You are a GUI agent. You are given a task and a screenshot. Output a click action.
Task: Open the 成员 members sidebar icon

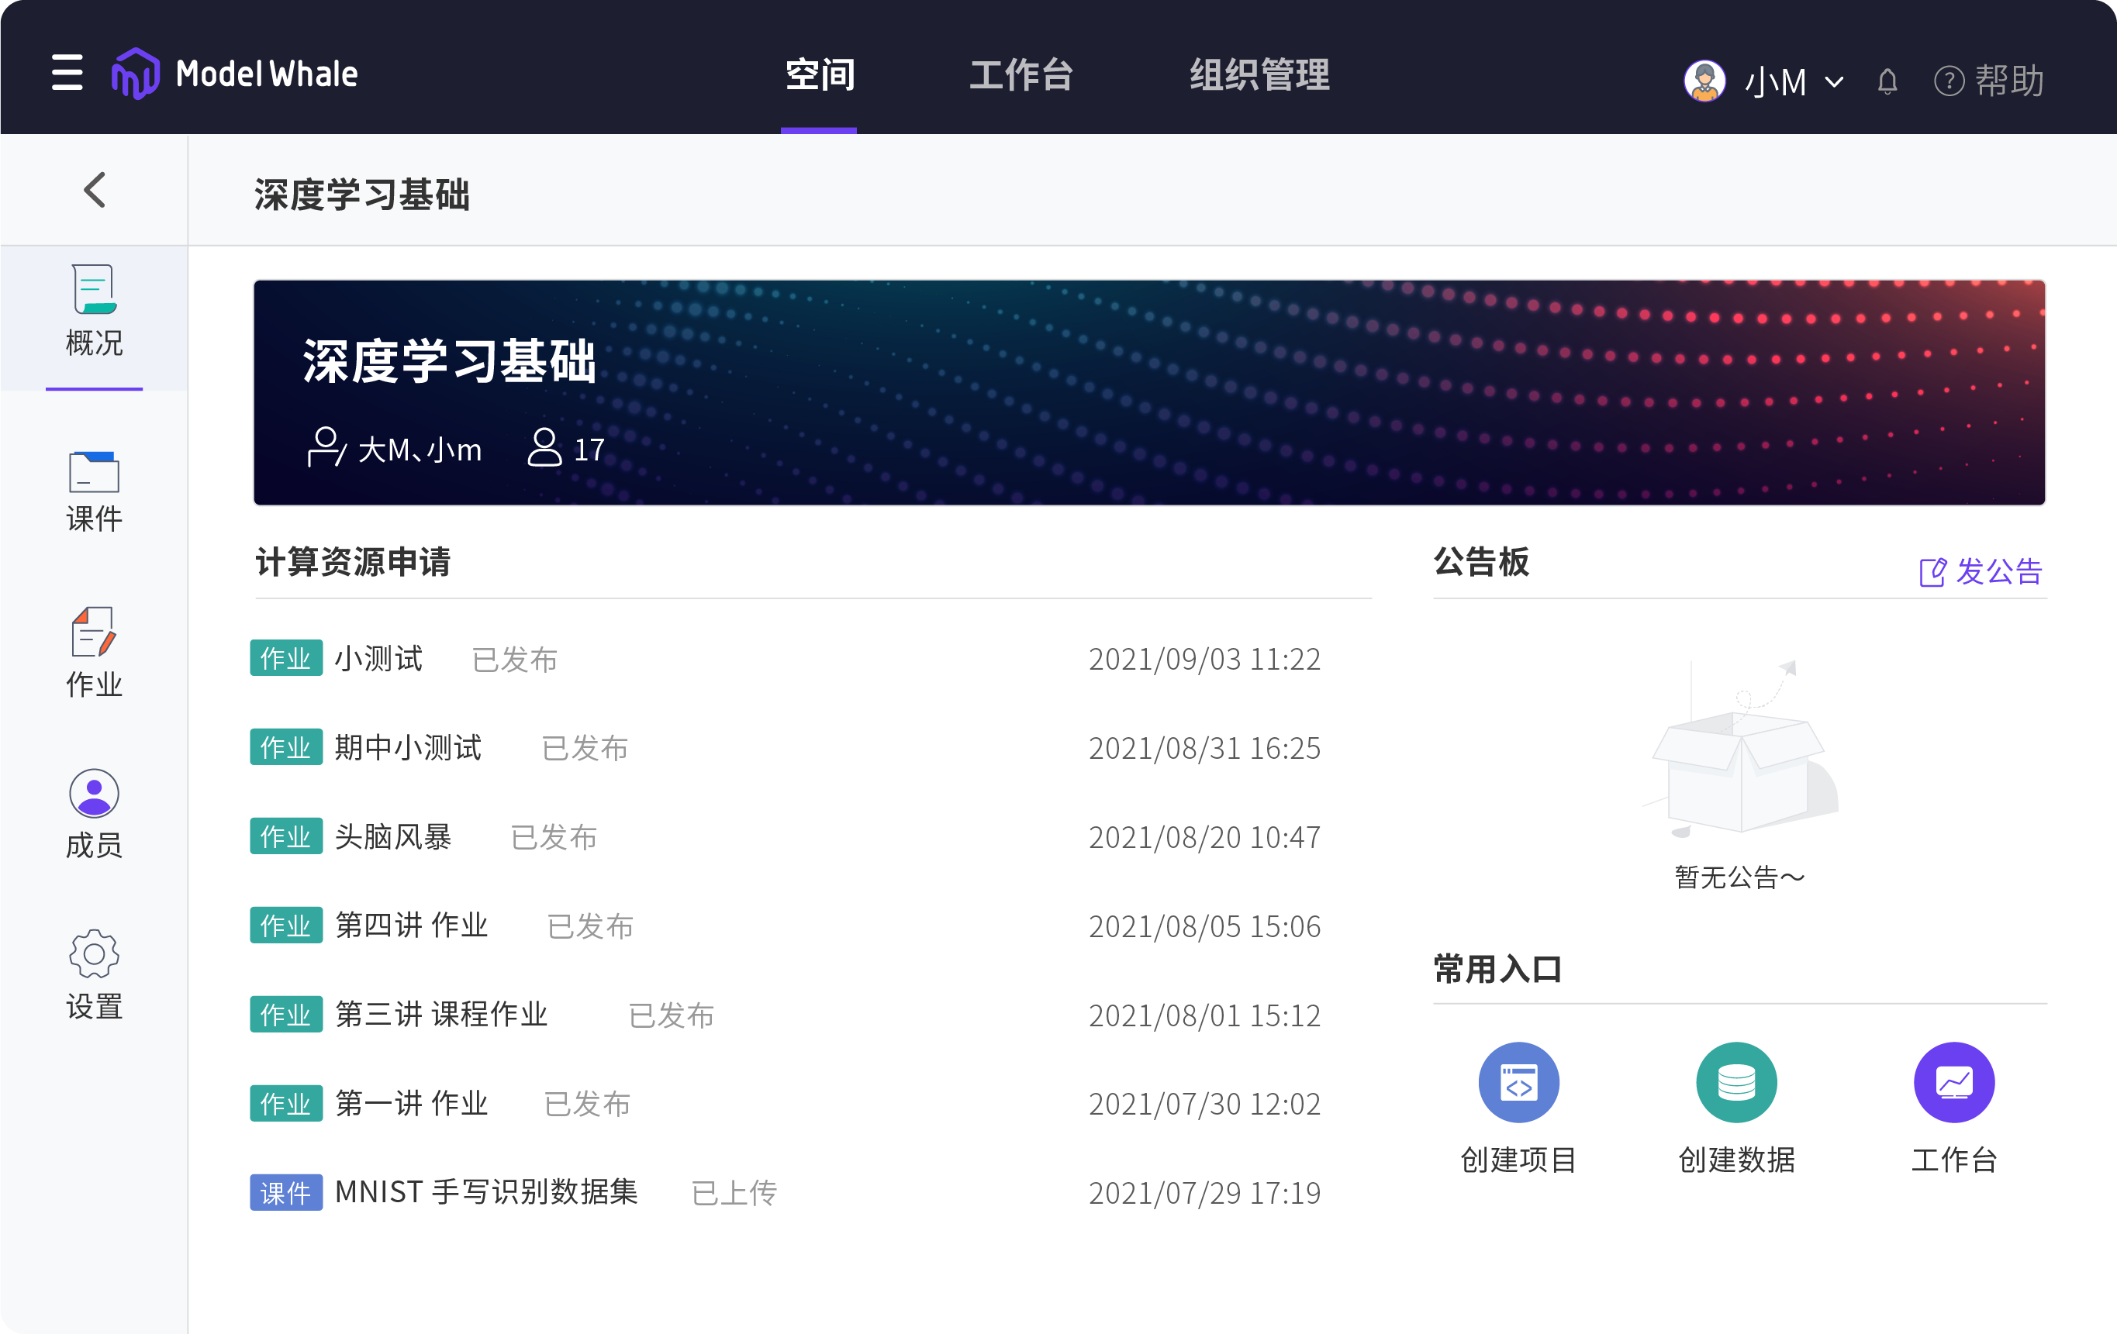tap(94, 794)
